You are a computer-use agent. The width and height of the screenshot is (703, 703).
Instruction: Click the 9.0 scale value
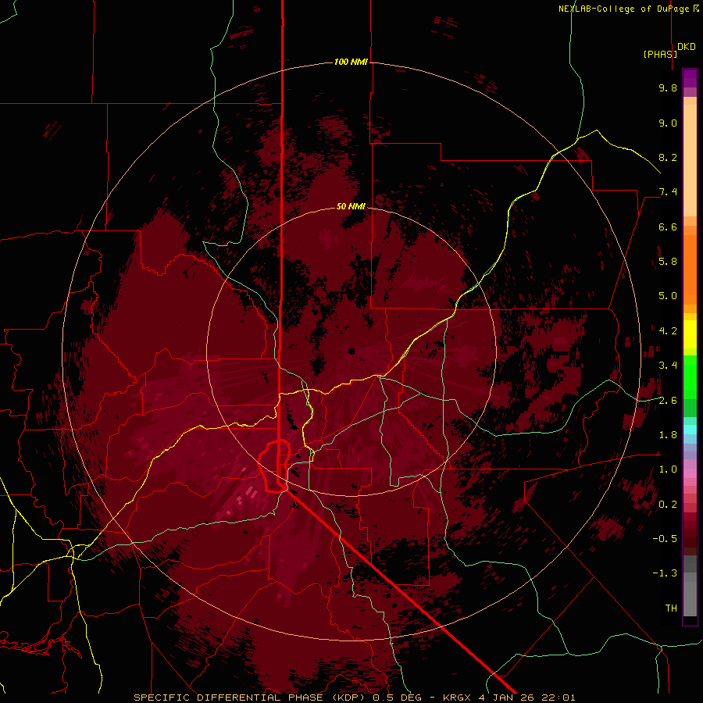tap(668, 123)
